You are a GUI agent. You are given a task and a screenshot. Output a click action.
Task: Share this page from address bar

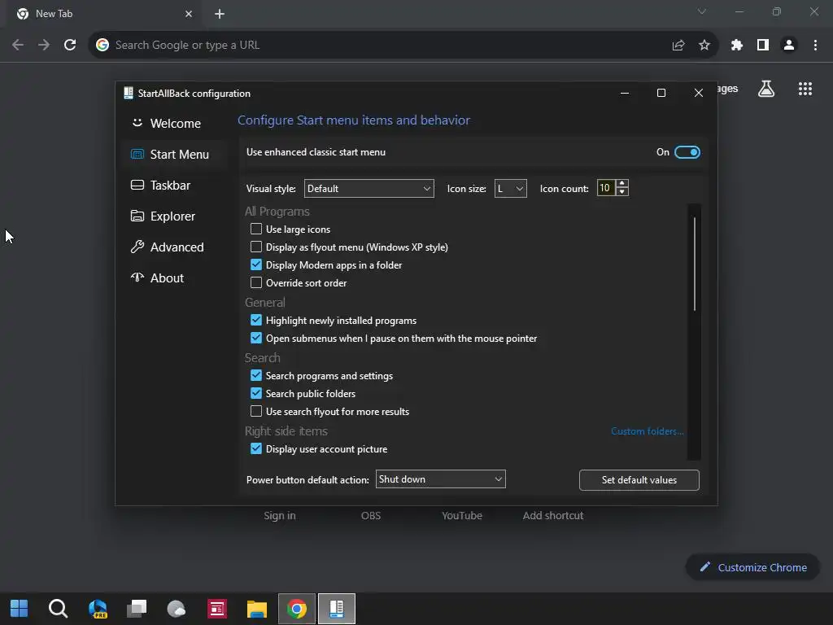click(678, 46)
